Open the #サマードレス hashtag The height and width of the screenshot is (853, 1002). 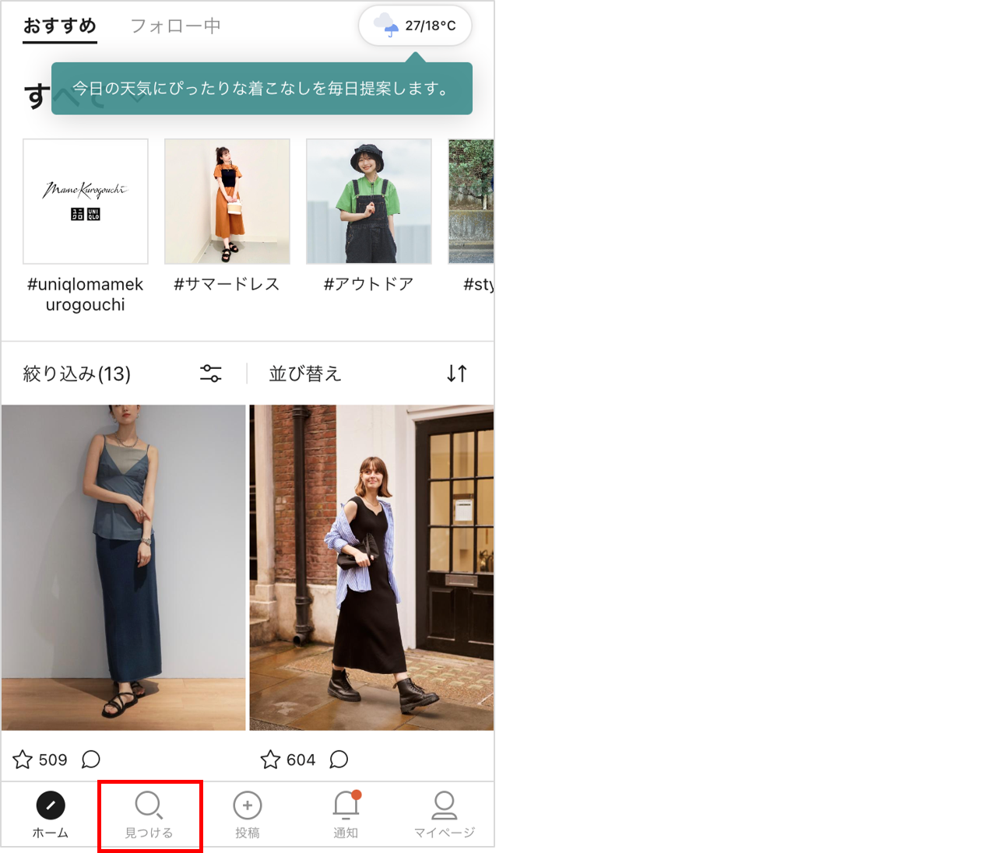[227, 284]
